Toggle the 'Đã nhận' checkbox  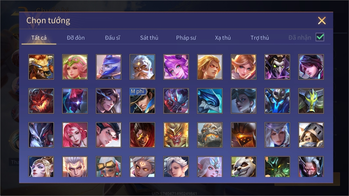[320, 37]
